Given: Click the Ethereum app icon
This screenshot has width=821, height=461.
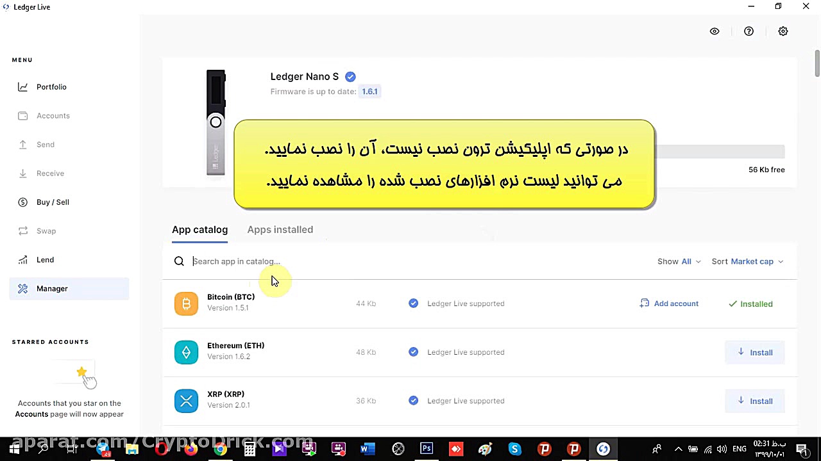Looking at the screenshot, I should click(x=186, y=352).
